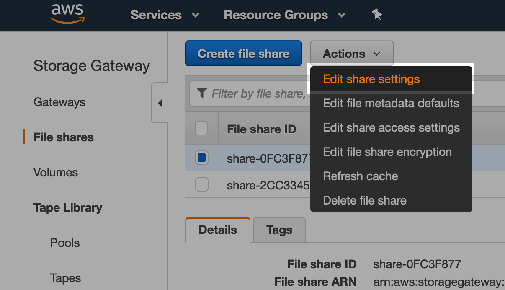Choose Edit share settings from the menu
The height and width of the screenshot is (290, 505).
pos(371,79)
